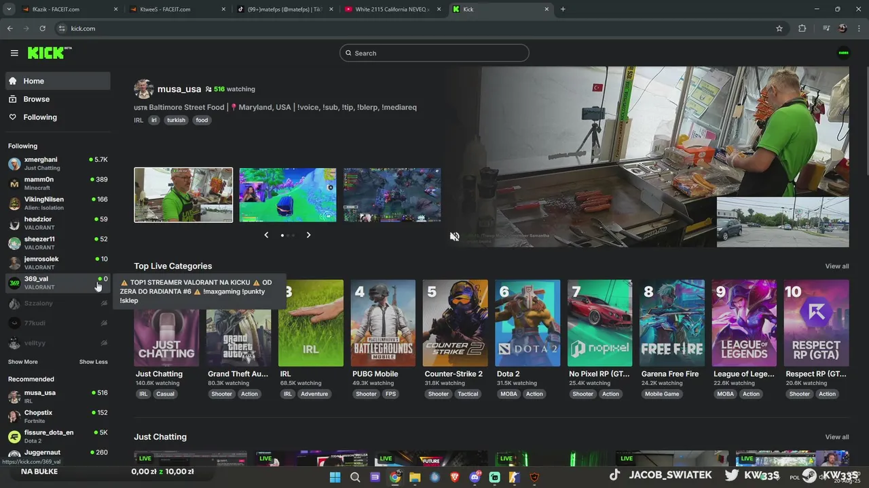
Task: Open musa_usa streamer name link
Action: click(179, 89)
